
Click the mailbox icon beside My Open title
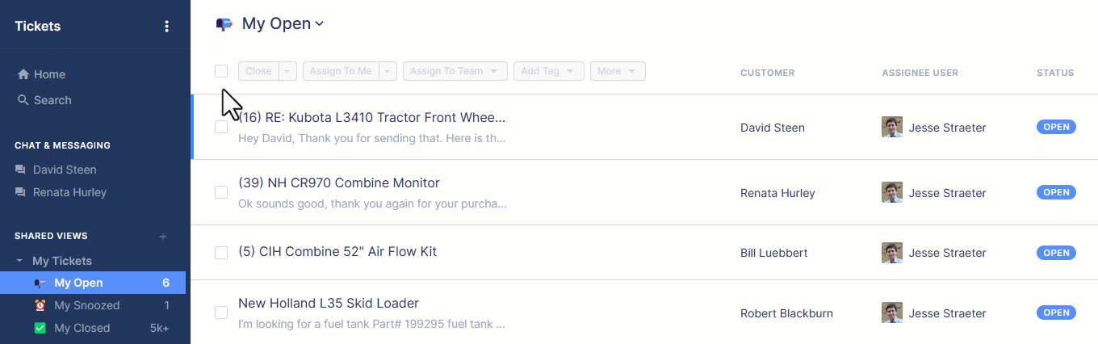point(224,24)
